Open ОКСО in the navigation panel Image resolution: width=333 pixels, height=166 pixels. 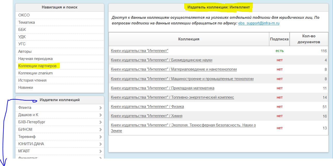[x=24, y=15]
